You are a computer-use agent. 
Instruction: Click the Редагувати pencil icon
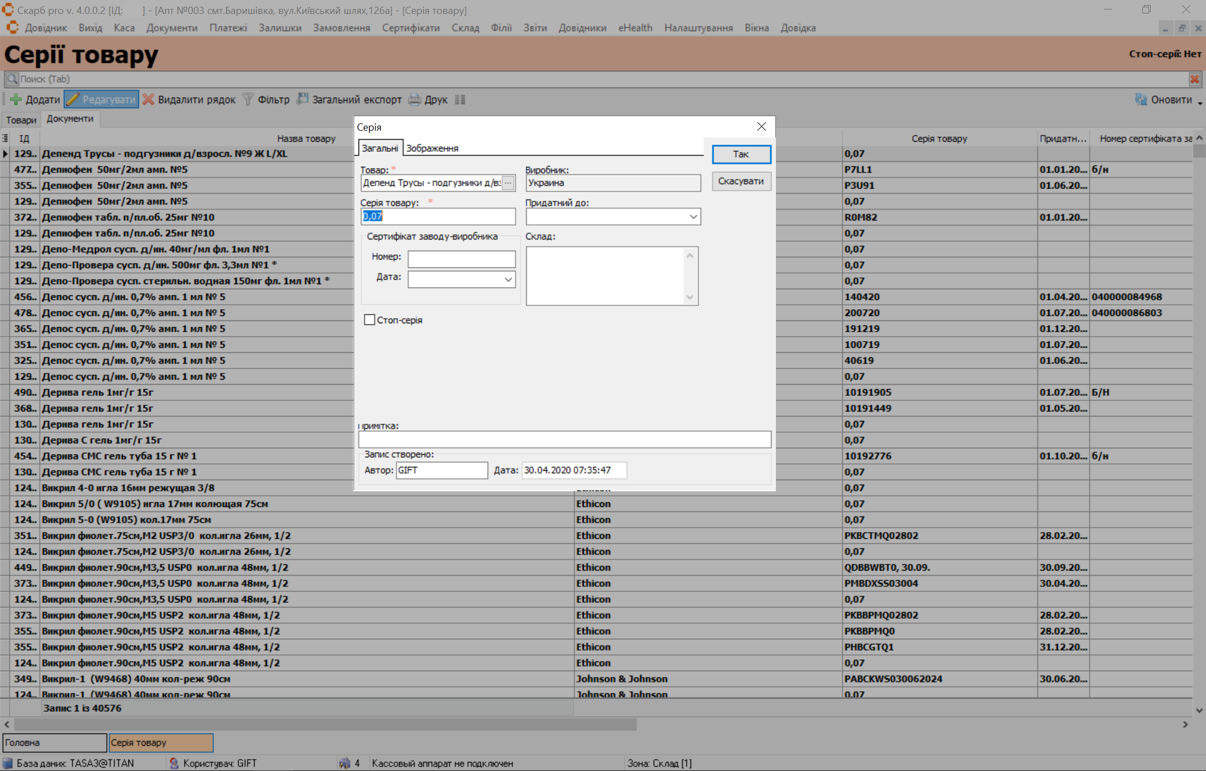(73, 100)
